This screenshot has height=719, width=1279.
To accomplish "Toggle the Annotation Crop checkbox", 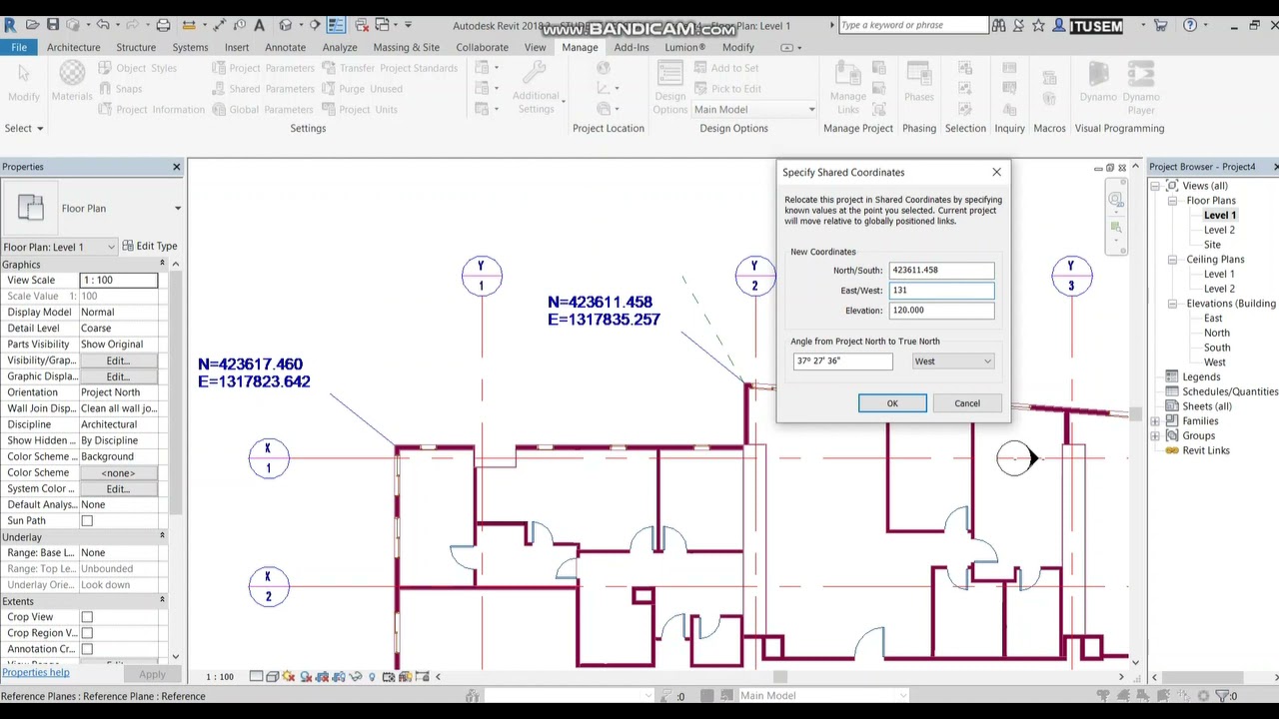I will [x=87, y=649].
